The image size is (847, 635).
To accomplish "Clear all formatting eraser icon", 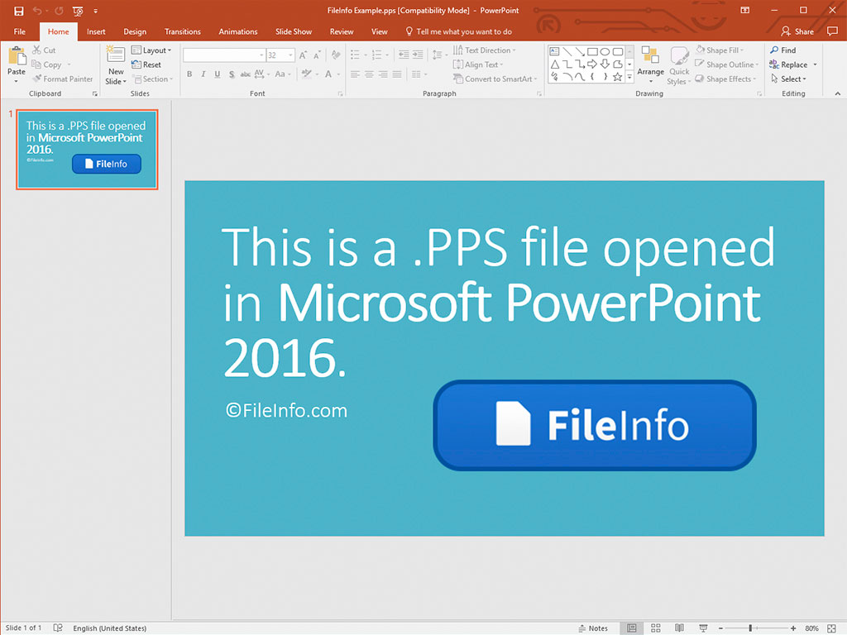I will point(336,55).
